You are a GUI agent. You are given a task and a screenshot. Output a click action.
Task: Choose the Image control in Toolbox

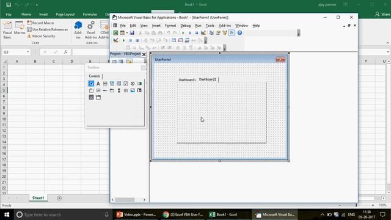[133, 90]
